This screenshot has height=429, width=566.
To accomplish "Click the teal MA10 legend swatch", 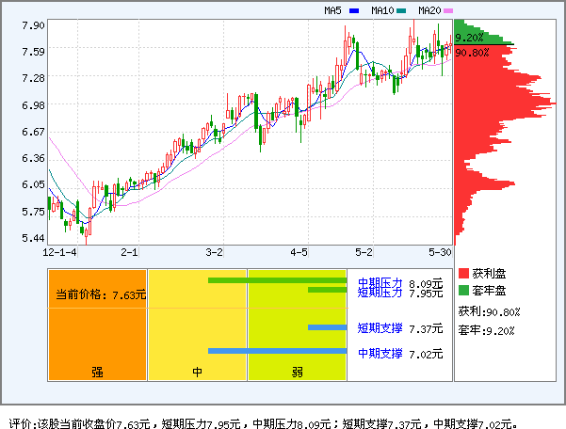I will (401, 10).
